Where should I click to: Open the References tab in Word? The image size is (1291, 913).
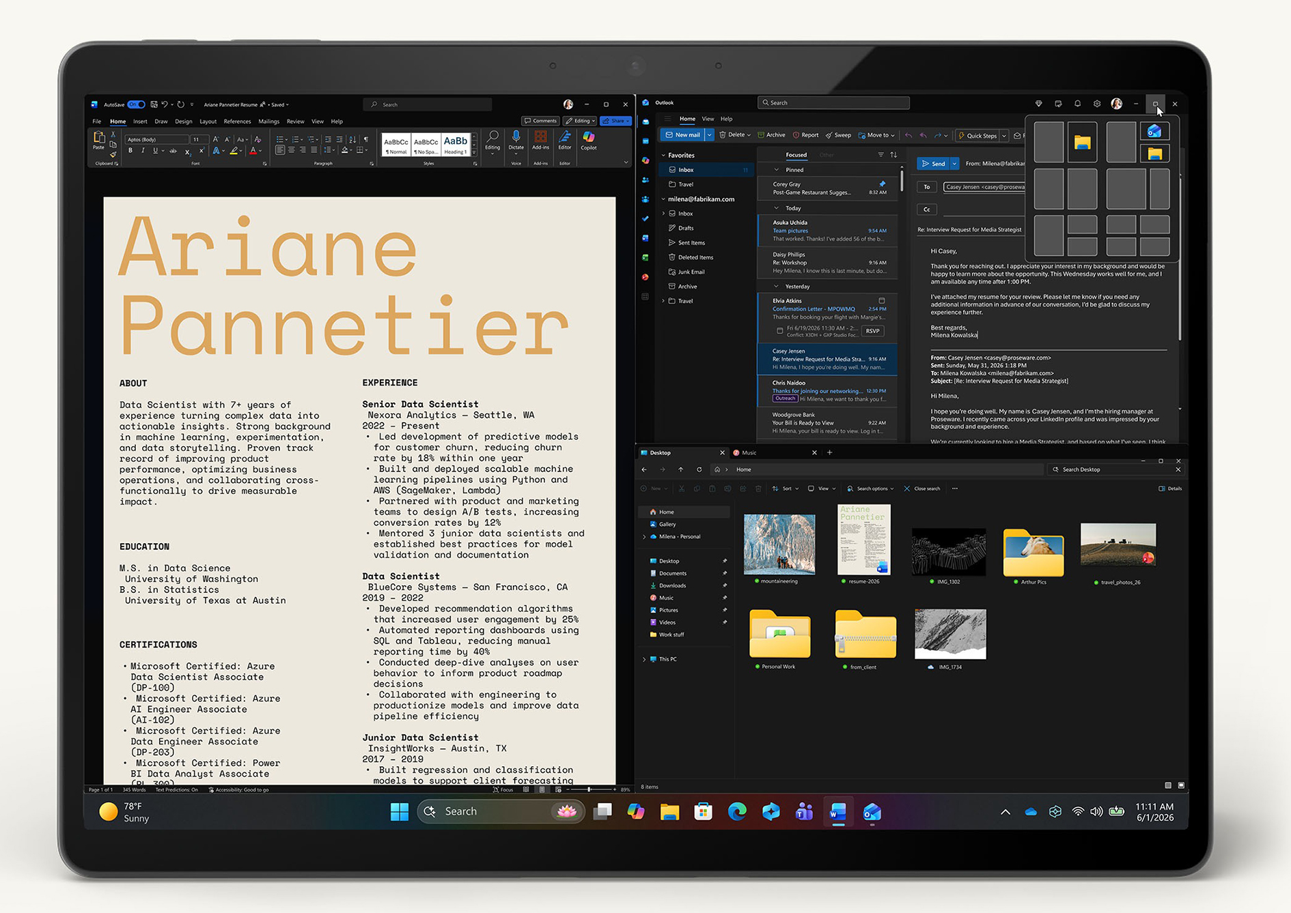237,121
